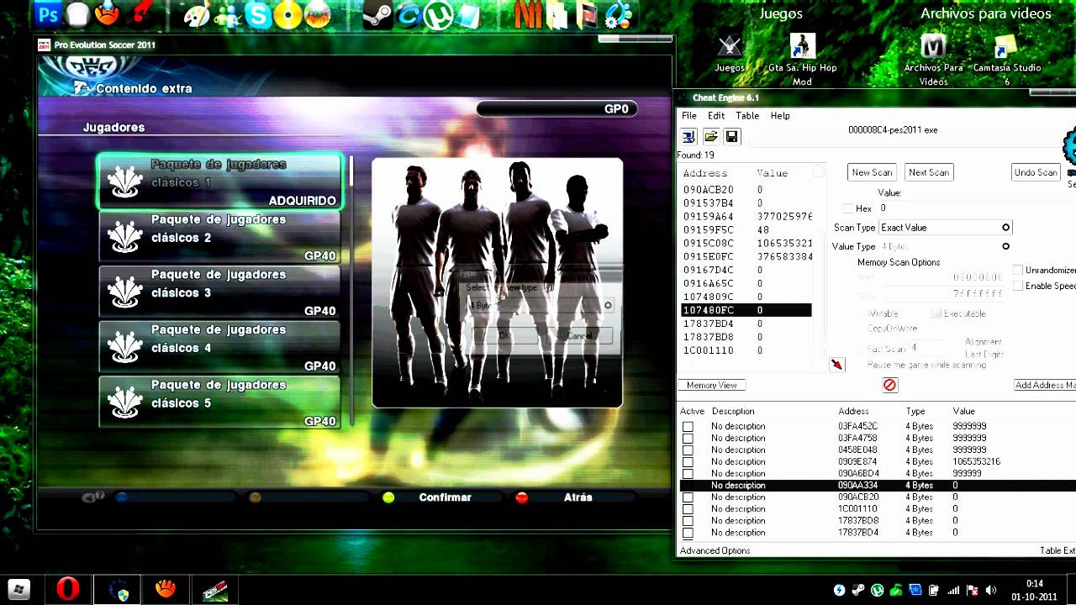Image resolution: width=1076 pixels, height=605 pixels.
Task: Toggle the Hex checkbox
Action: pyautogui.click(x=848, y=208)
